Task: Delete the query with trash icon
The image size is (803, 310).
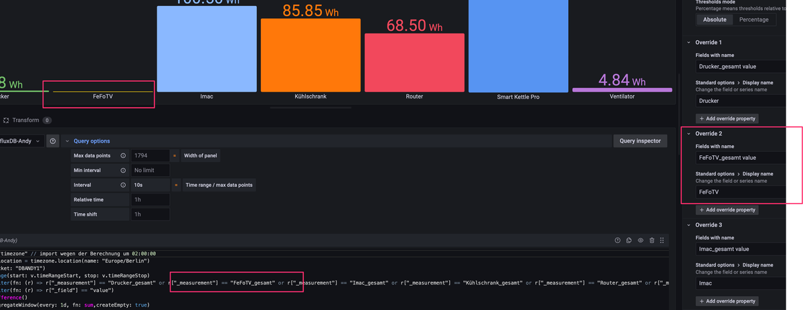Action: click(x=652, y=240)
